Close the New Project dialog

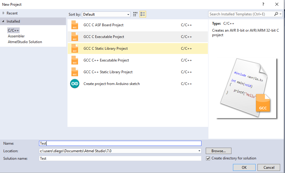(x=277, y=4)
